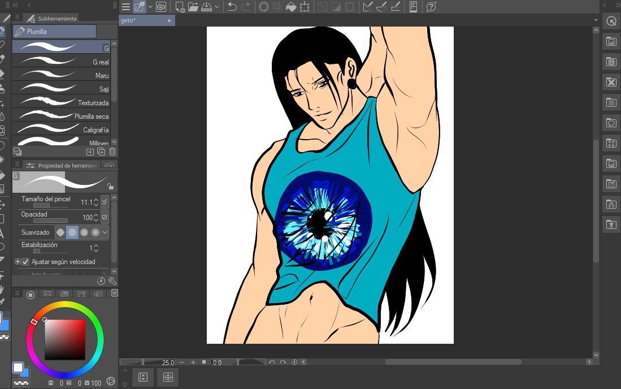Open the Help question mark icon
Screen dimensions: 621x389
(x=431, y=7)
